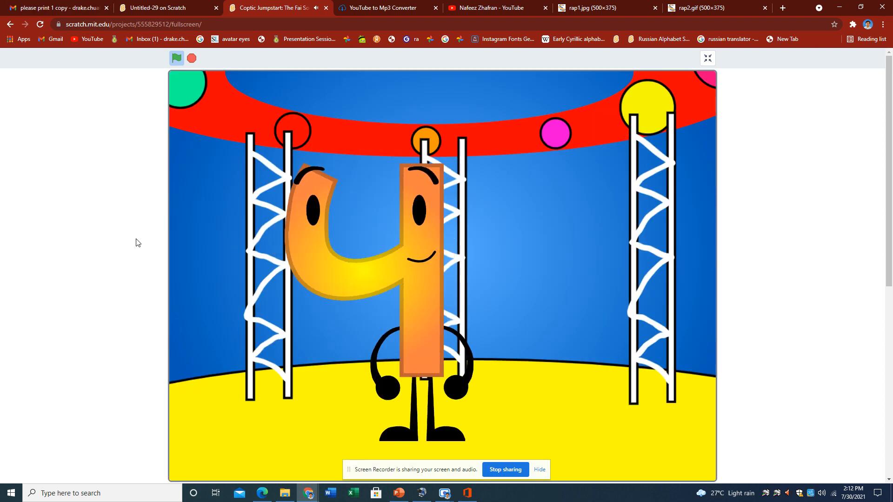Mute audio on the Coptic Jumpstart tab
The width and height of the screenshot is (893, 502).
click(316, 8)
